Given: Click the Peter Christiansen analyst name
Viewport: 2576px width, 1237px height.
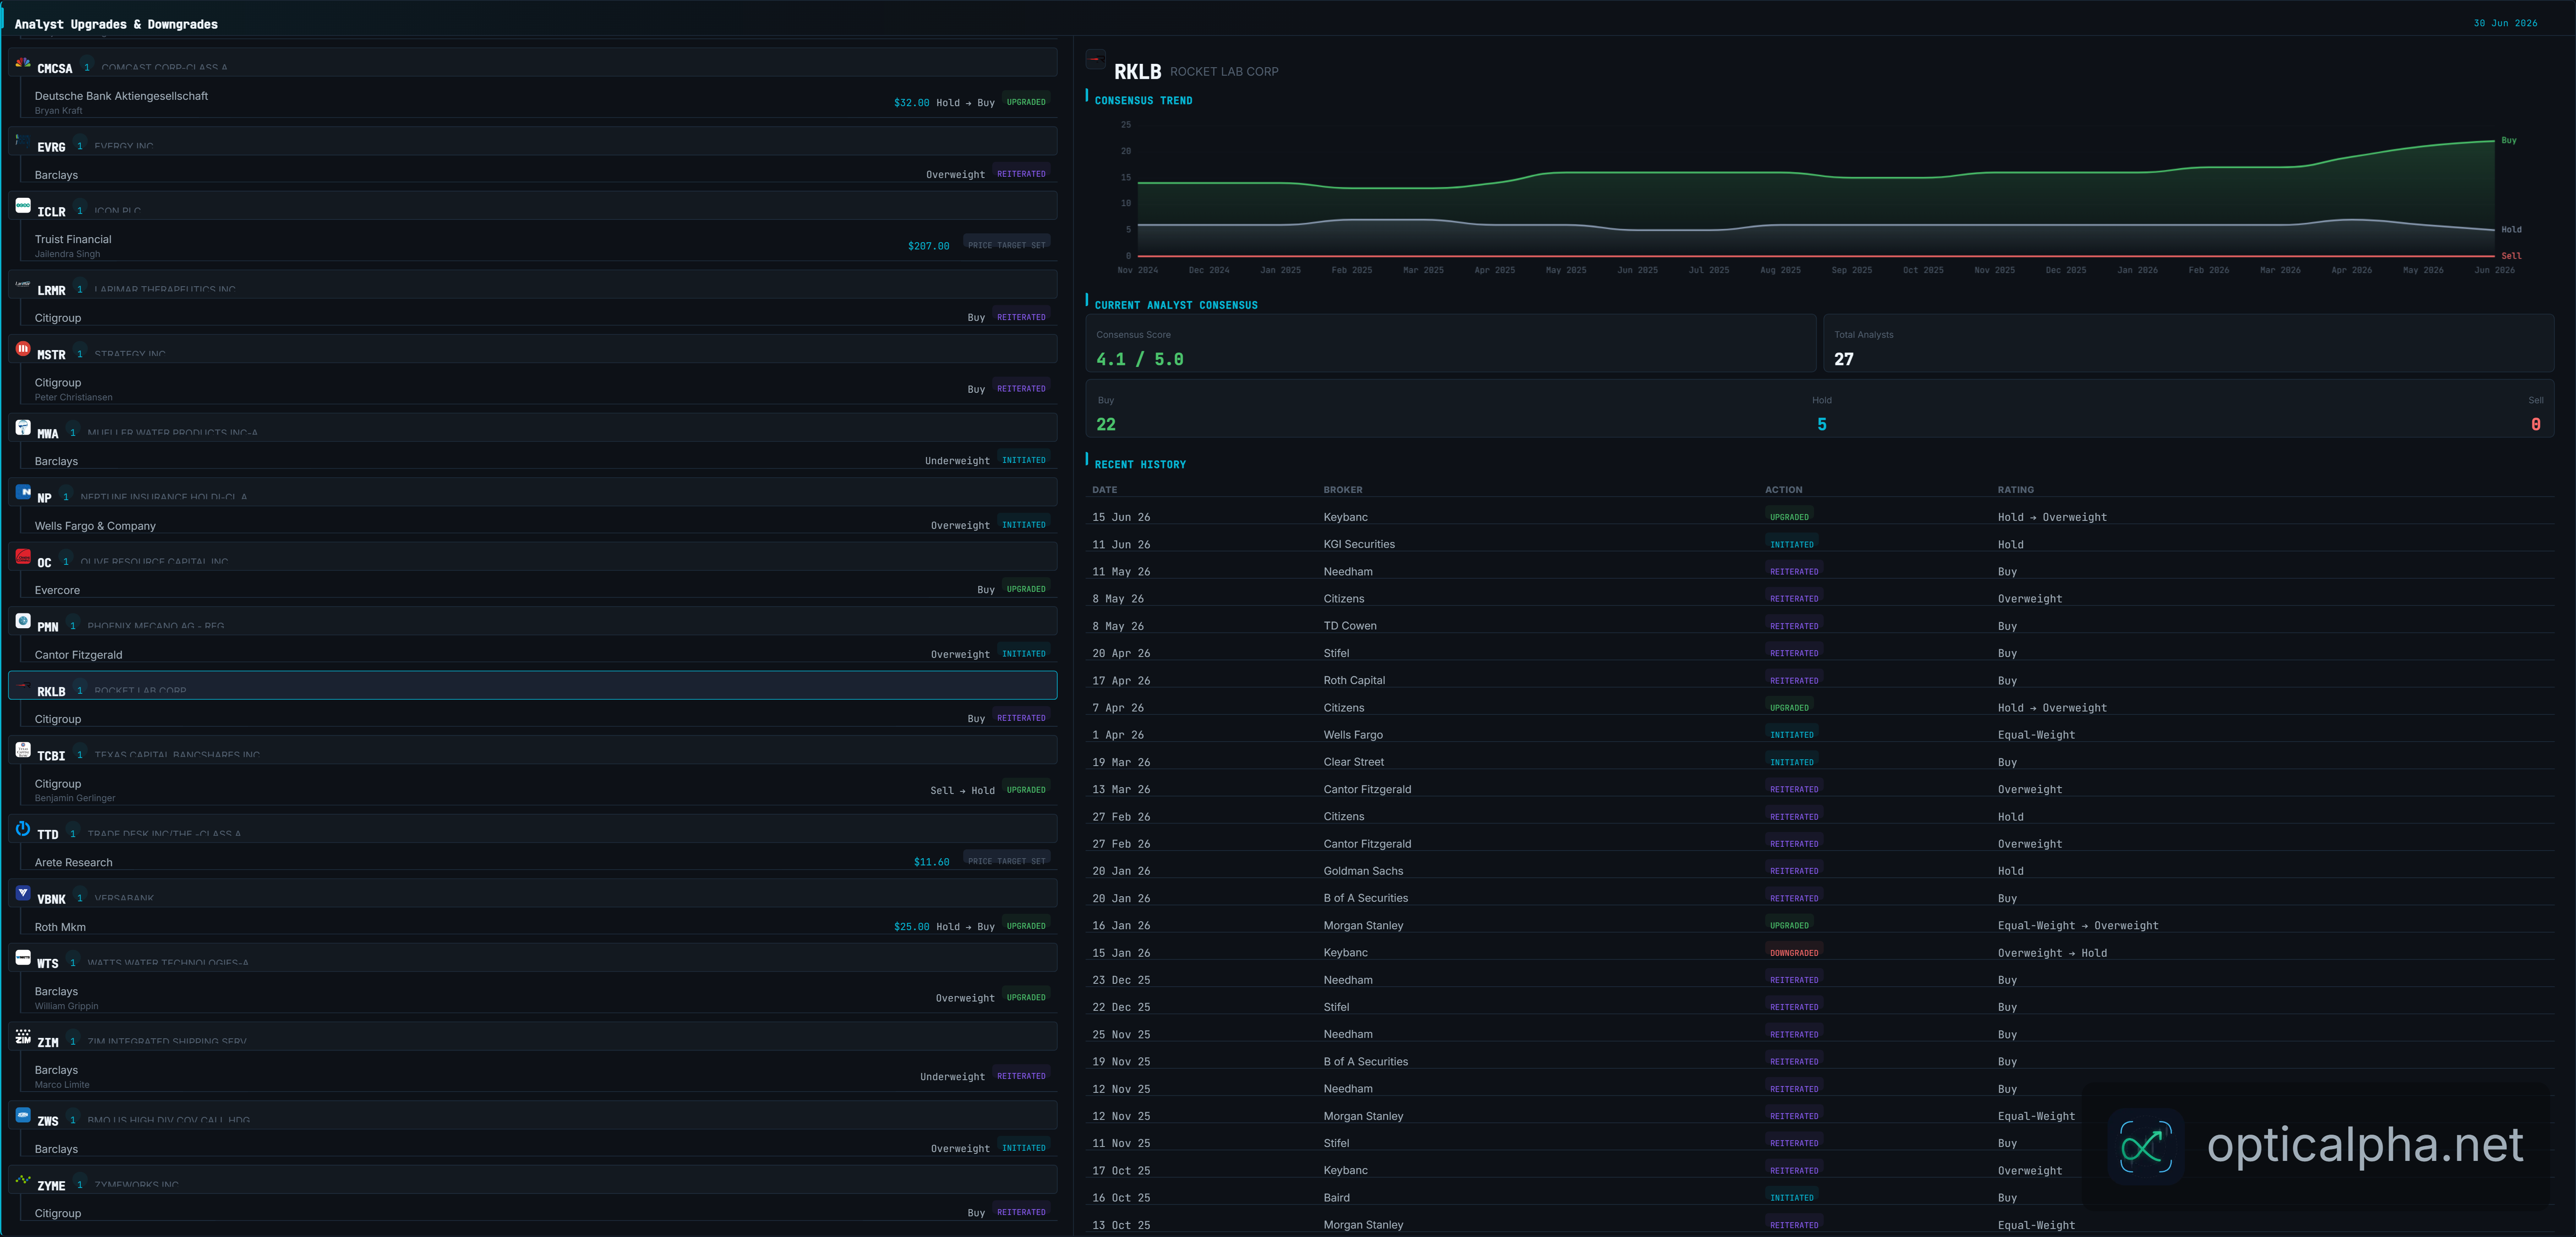Looking at the screenshot, I should click(x=73, y=398).
